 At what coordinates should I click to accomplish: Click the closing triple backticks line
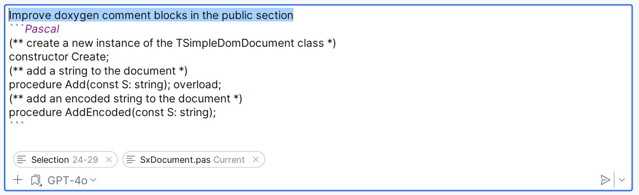click(x=17, y=125)
